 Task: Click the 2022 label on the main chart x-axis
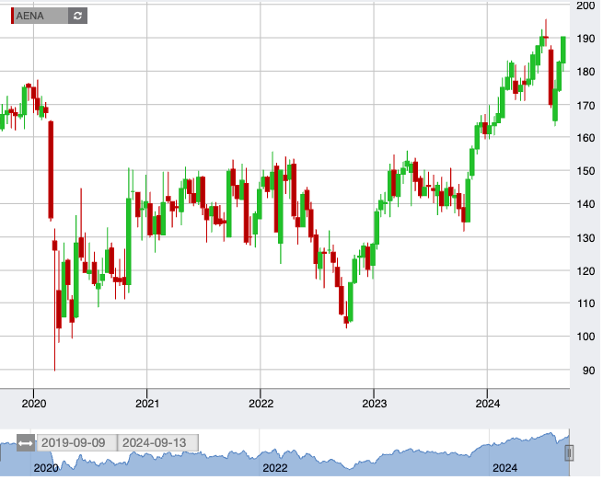click(x=261, y=404)
